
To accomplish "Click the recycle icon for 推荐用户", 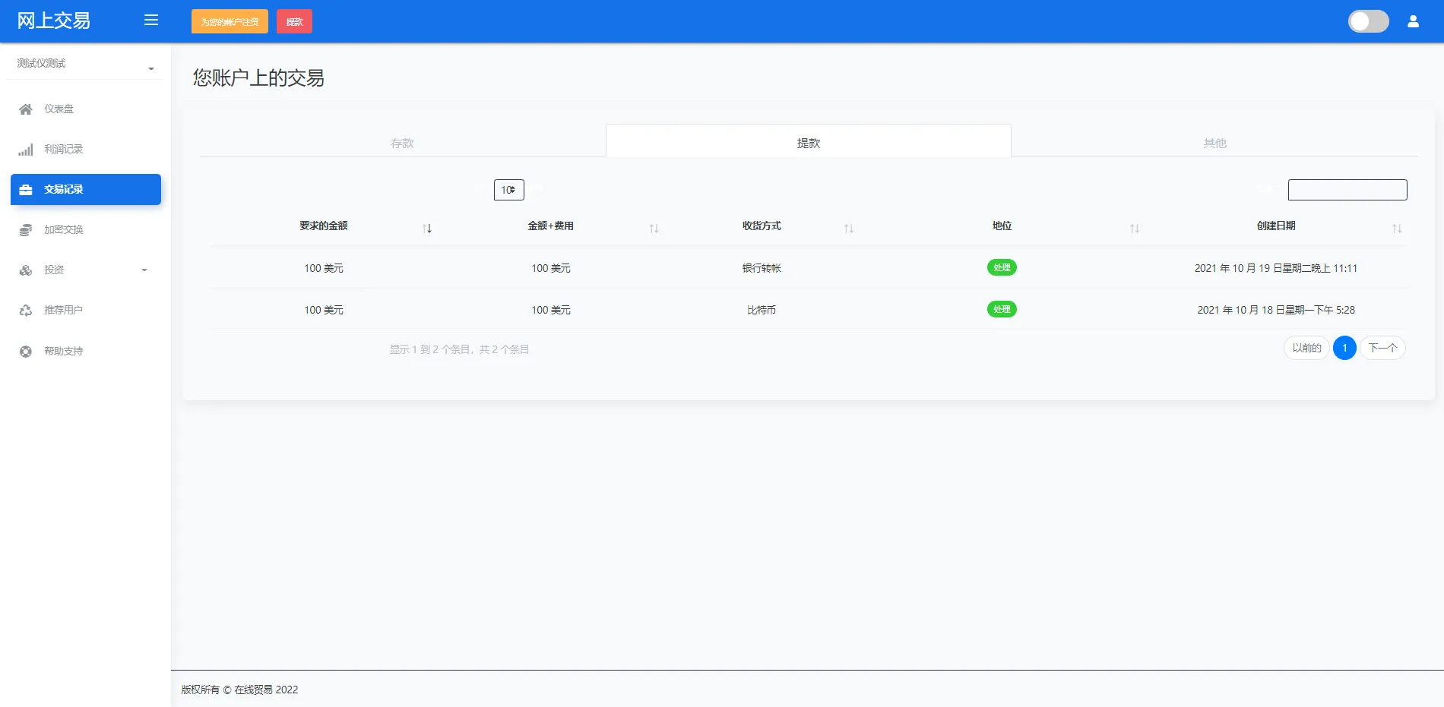I will coord(26,311).
